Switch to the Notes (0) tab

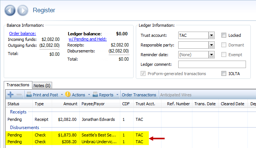pyautogui.click(x=42, y=86)
